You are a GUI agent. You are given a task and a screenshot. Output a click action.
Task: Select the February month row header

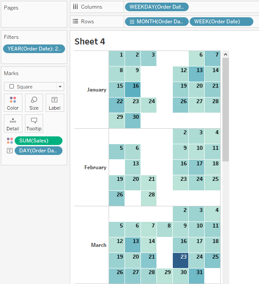(95, 167)
